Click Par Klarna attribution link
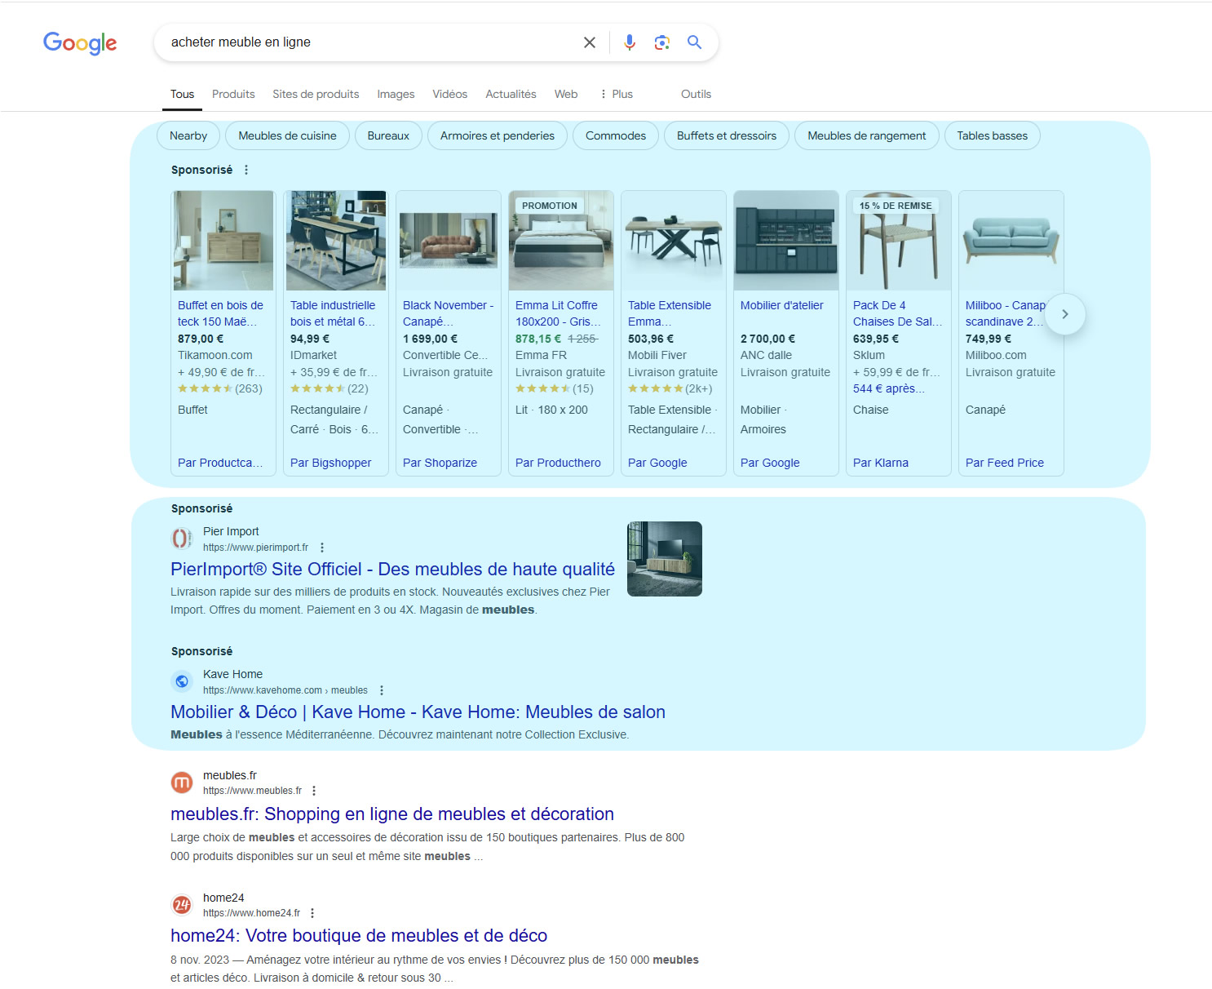The width and height of the screenshot is (1212, 989). (881, 463)
